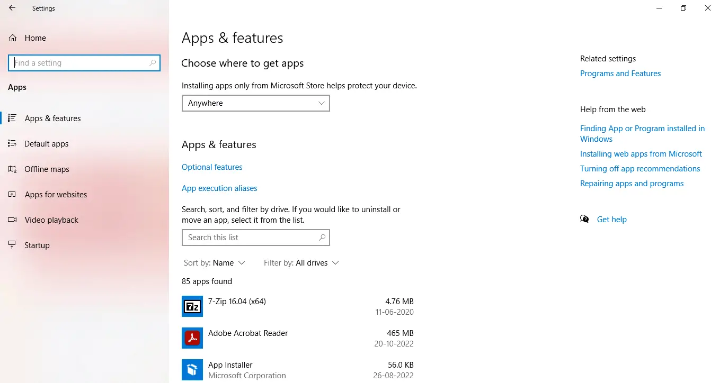Click the 7-Zip application icon
This screenshot has width=719, height=383.
coord(192,306)
